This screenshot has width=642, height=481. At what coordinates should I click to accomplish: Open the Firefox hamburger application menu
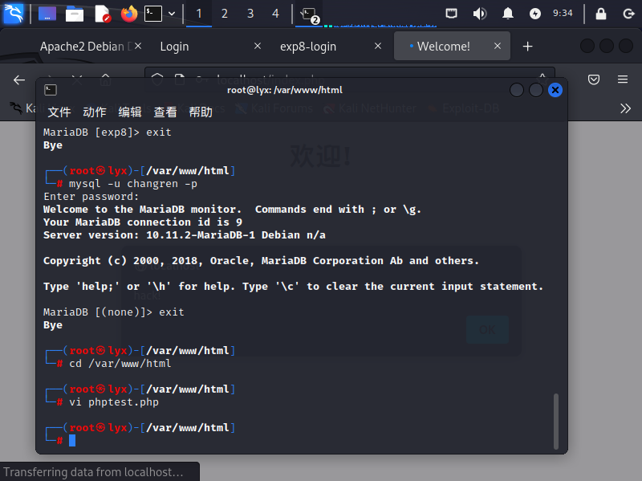click(623, 79)
